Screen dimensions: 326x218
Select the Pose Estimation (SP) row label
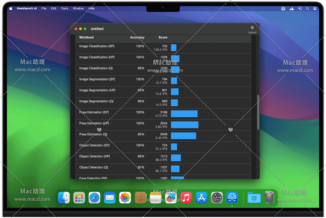coord(94,112)
